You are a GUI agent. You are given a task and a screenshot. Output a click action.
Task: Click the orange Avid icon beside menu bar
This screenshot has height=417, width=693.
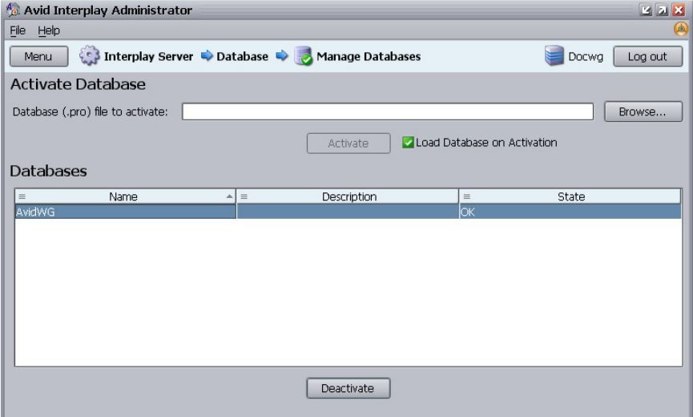(x=681, y=30)
